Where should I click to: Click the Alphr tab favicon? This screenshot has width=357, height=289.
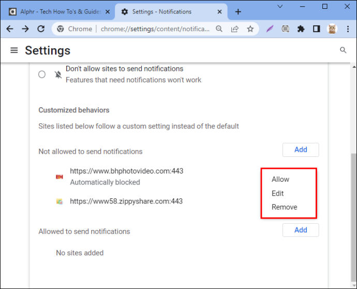12,11
